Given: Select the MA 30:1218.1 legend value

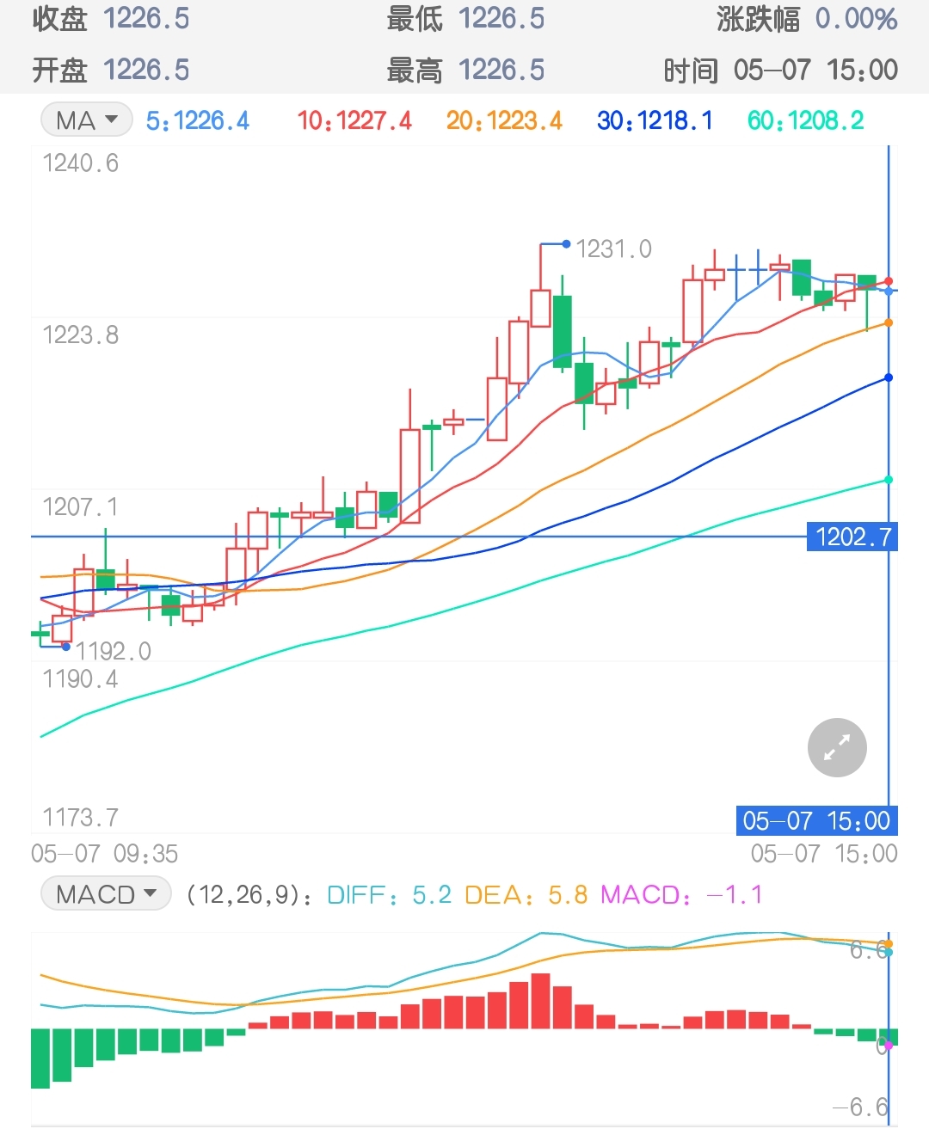Looking at the screenshot, I should (655, 120).
